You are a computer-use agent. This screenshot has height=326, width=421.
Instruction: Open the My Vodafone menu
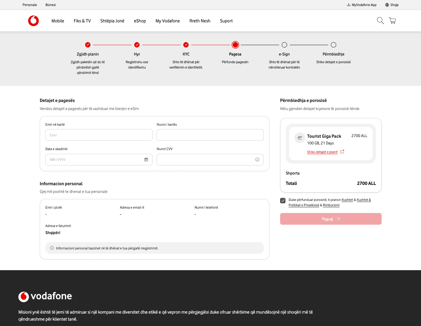pyautogui.click(x=168, y=21)
